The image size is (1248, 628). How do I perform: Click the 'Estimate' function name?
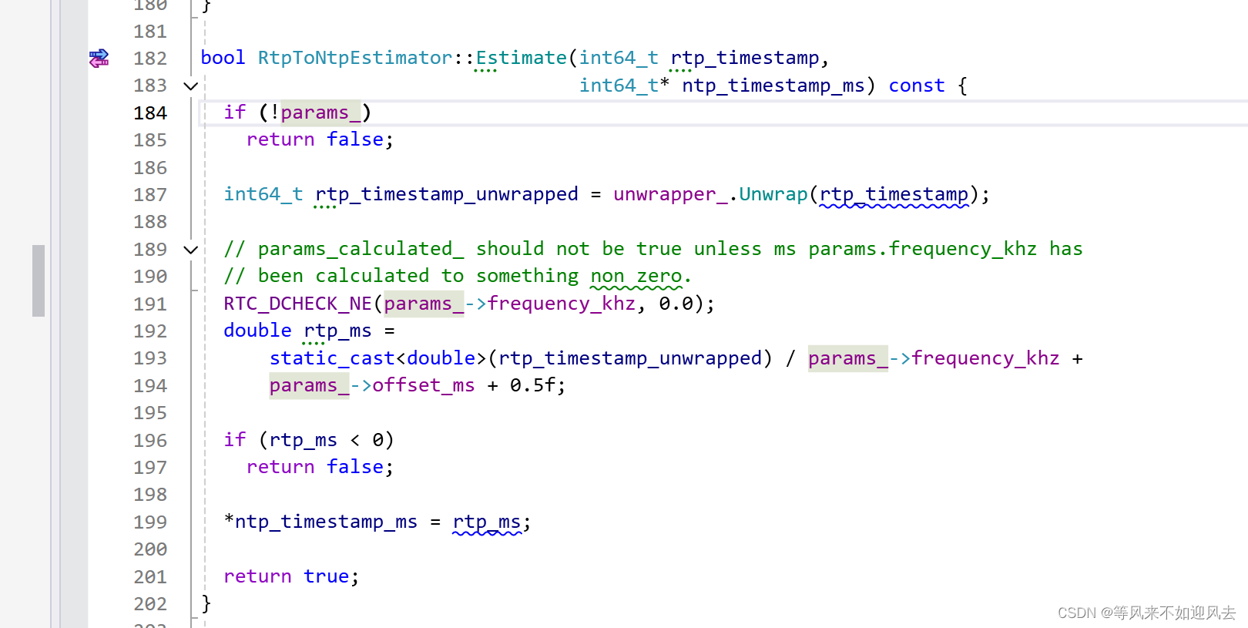point(522,58)
